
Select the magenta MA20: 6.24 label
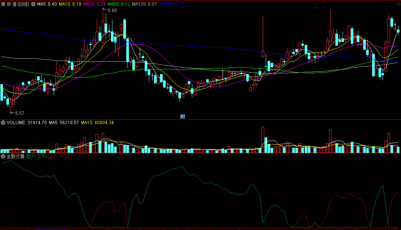click(94, 4)
